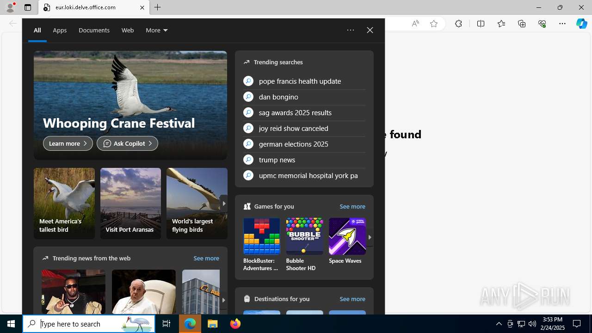Open Edge Favorites list icon
Viewport: 592px width, 333px height.
[501, 24]
